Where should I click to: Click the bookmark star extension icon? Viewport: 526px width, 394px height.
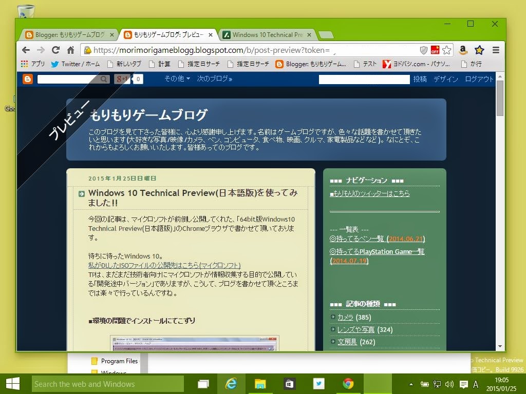[479, 50]
